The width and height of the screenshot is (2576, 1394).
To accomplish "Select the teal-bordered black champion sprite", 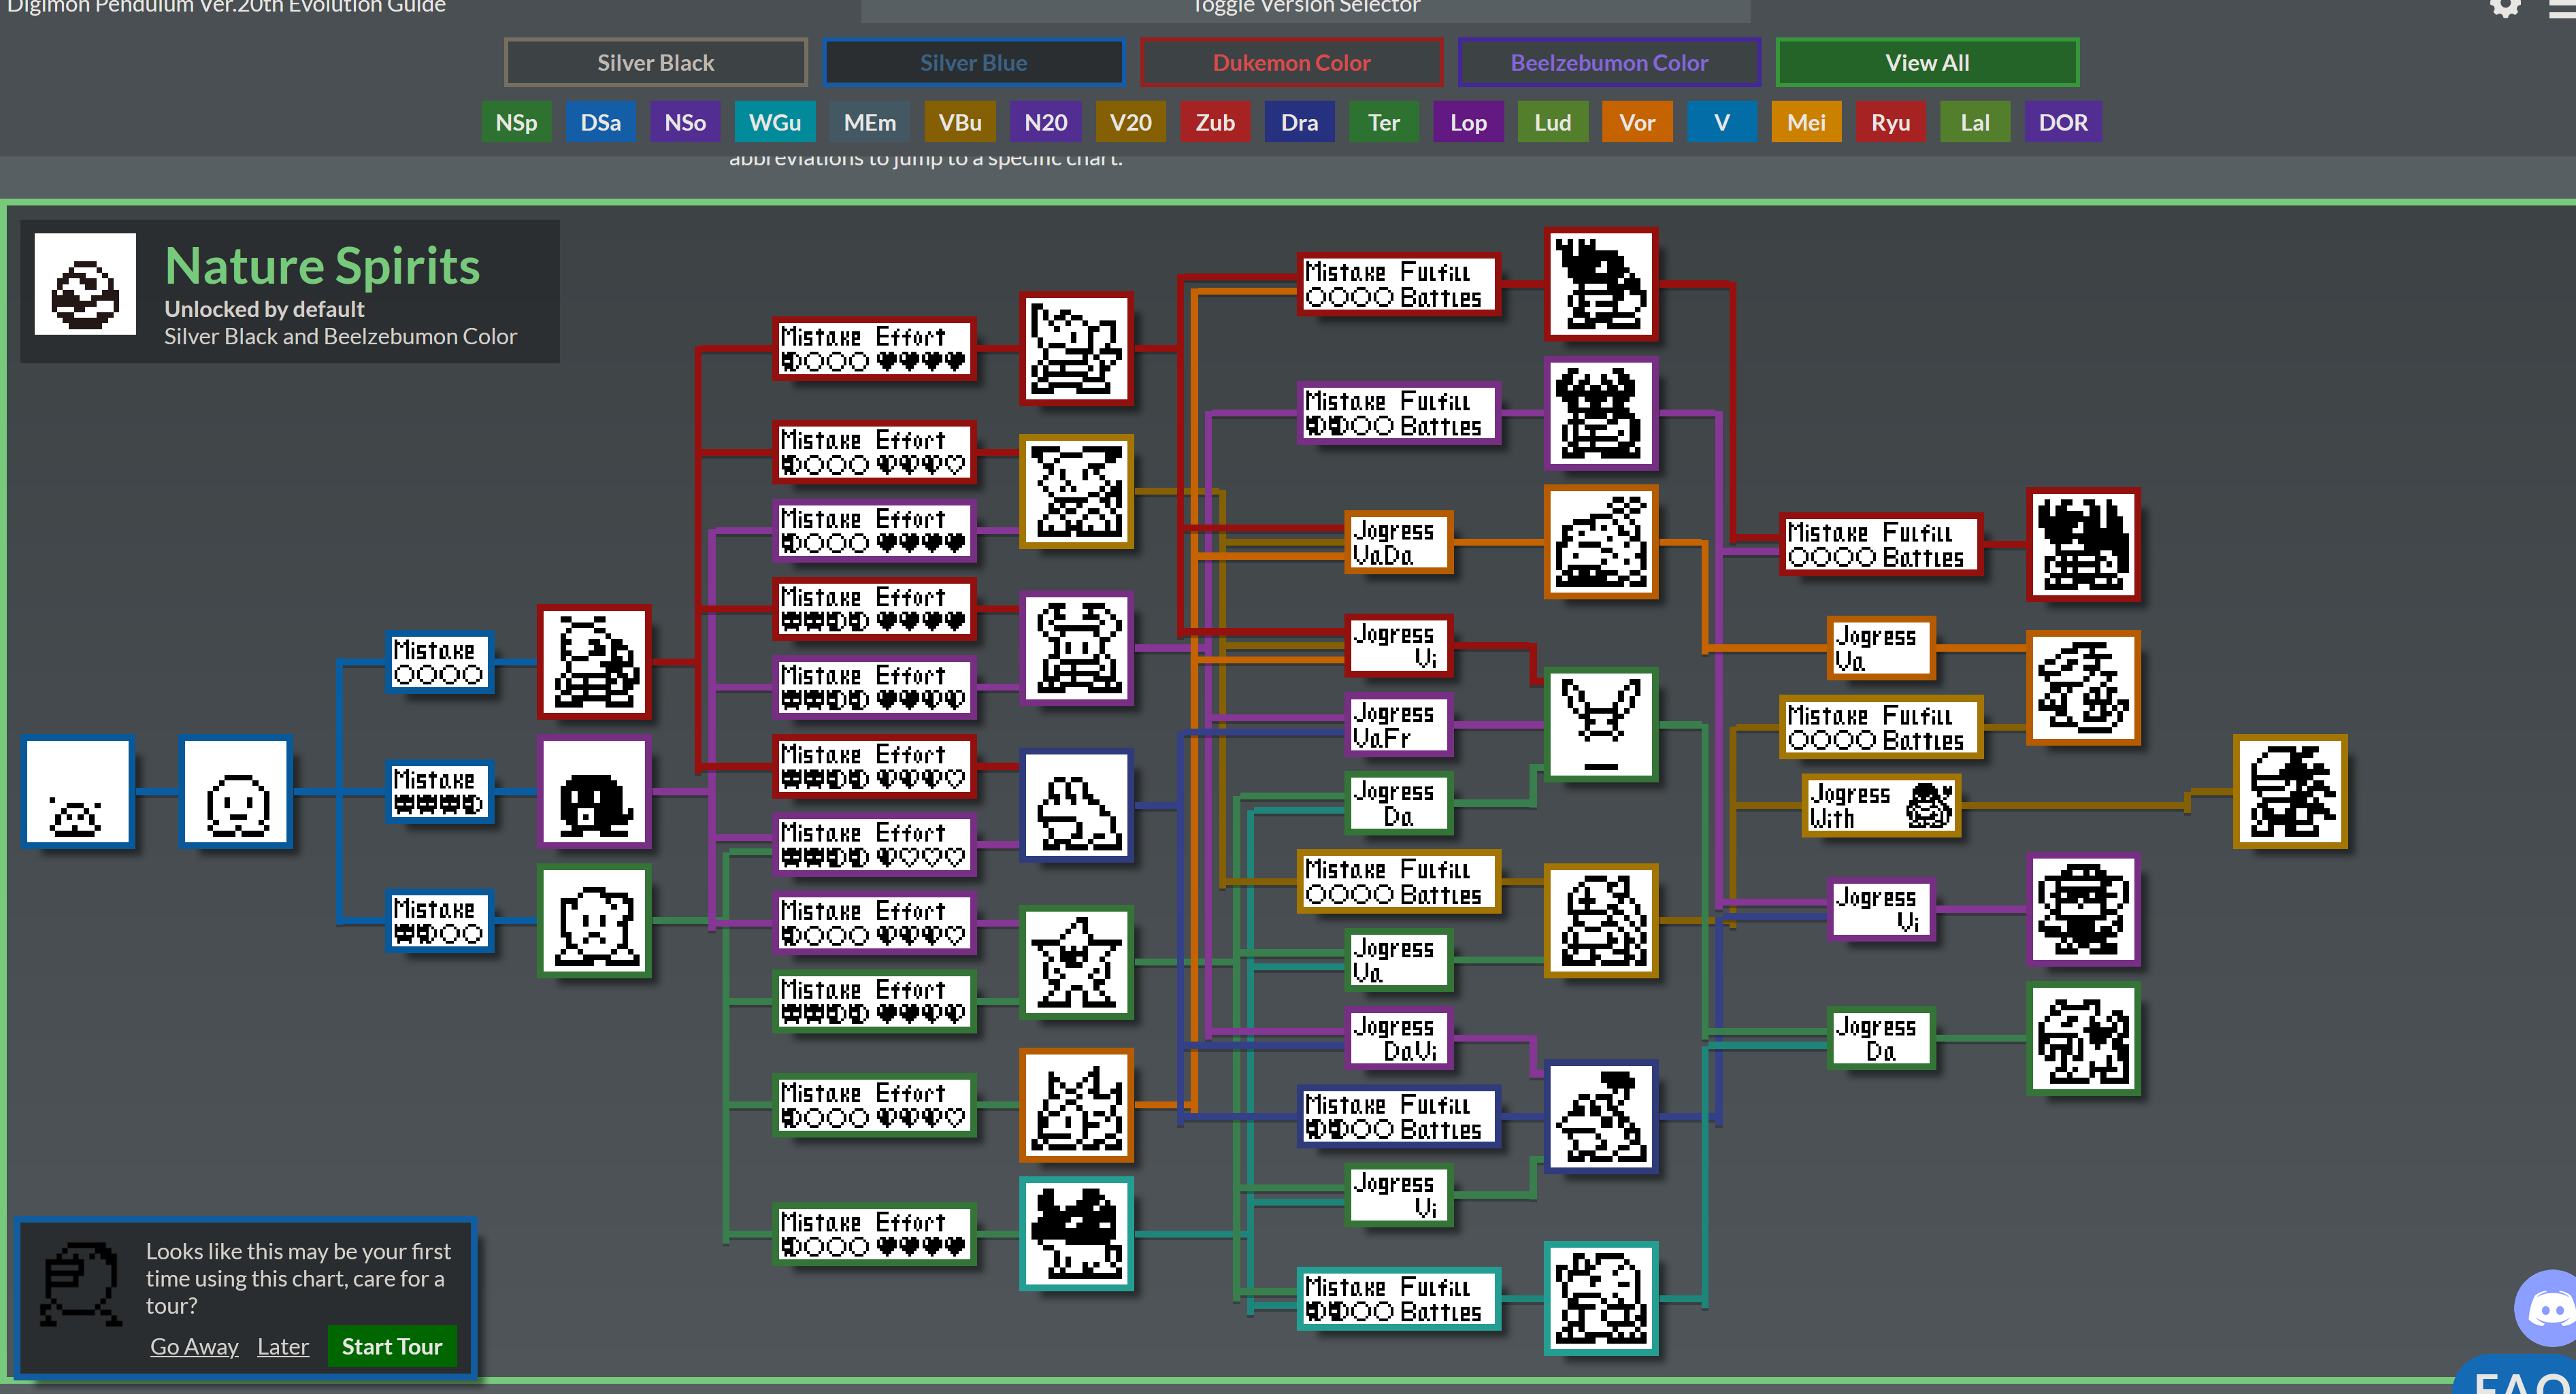I will coord(1077,1234).
